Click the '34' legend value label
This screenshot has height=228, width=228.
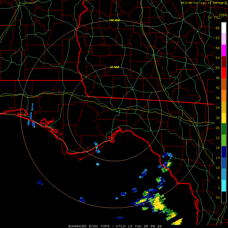tap(218, 108)
